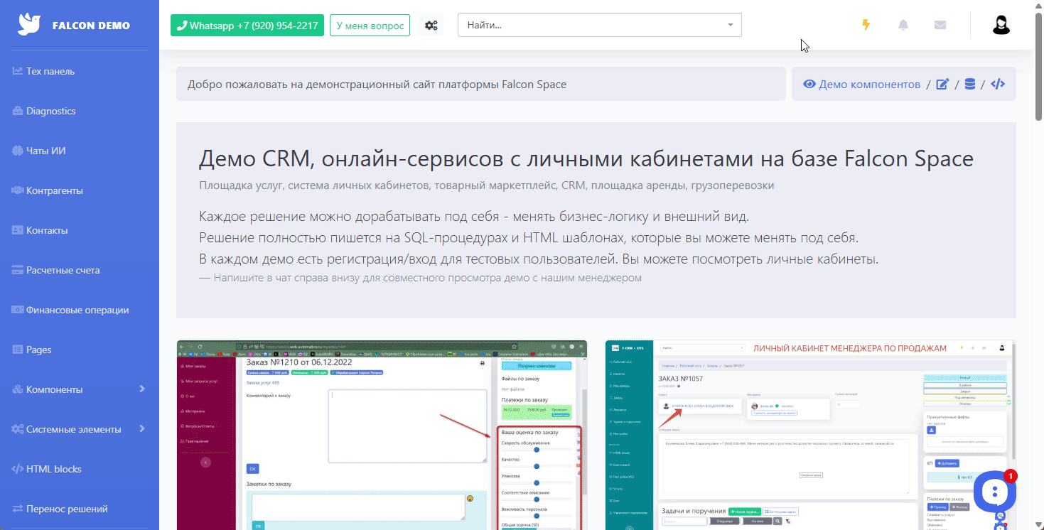Open the sales manager cabinet thumbnail

coord(809,435)
